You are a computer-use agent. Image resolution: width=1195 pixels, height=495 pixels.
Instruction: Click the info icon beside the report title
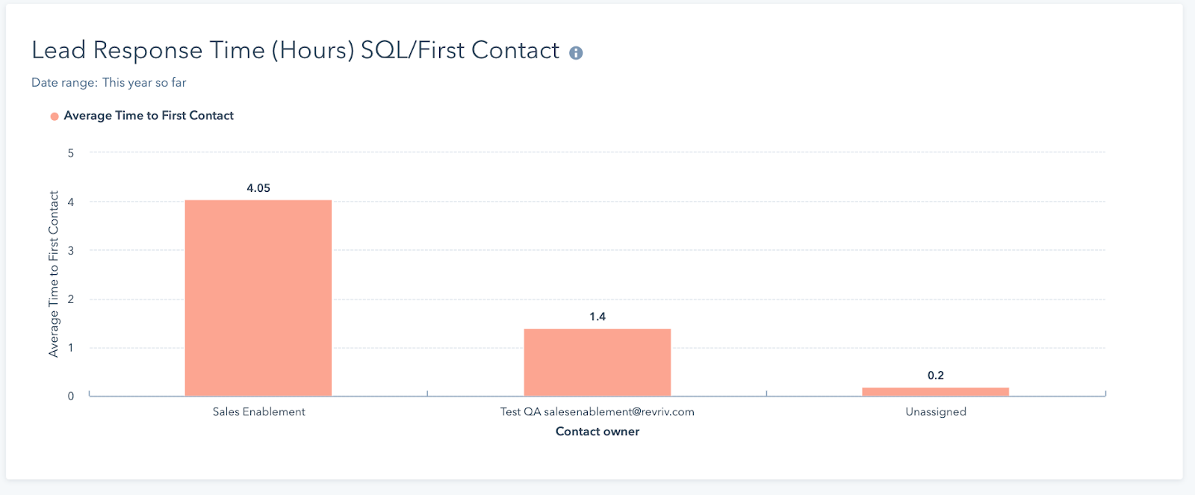576,53
